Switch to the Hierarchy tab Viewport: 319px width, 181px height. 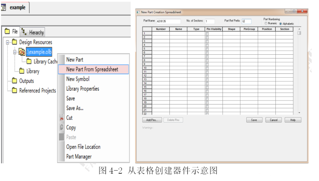click(x=32, y=32)
